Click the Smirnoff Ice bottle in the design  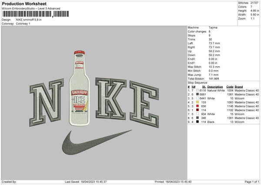80,88
